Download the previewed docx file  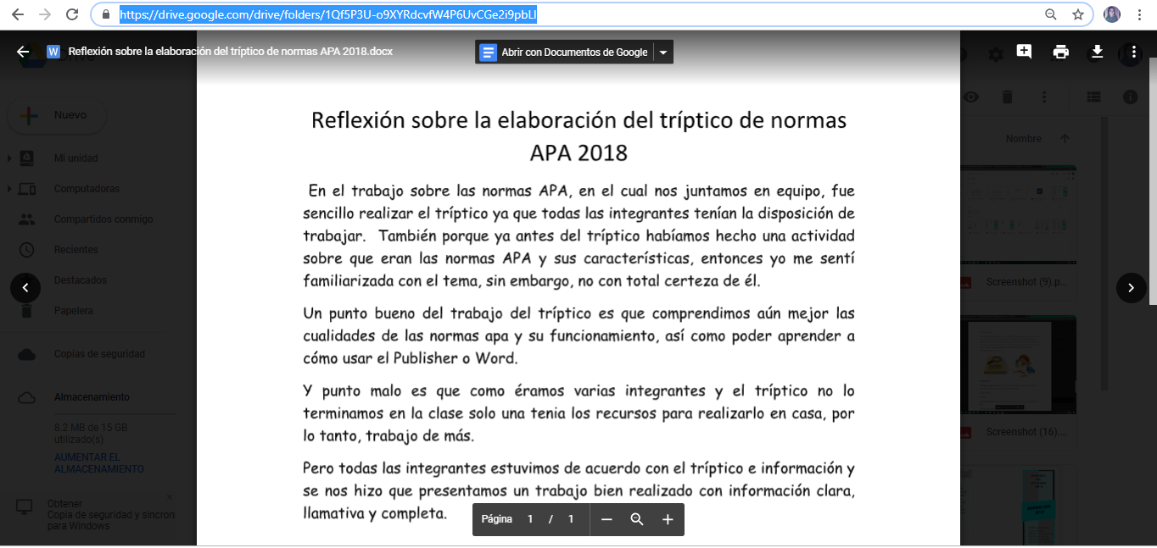coord(1097,52)
